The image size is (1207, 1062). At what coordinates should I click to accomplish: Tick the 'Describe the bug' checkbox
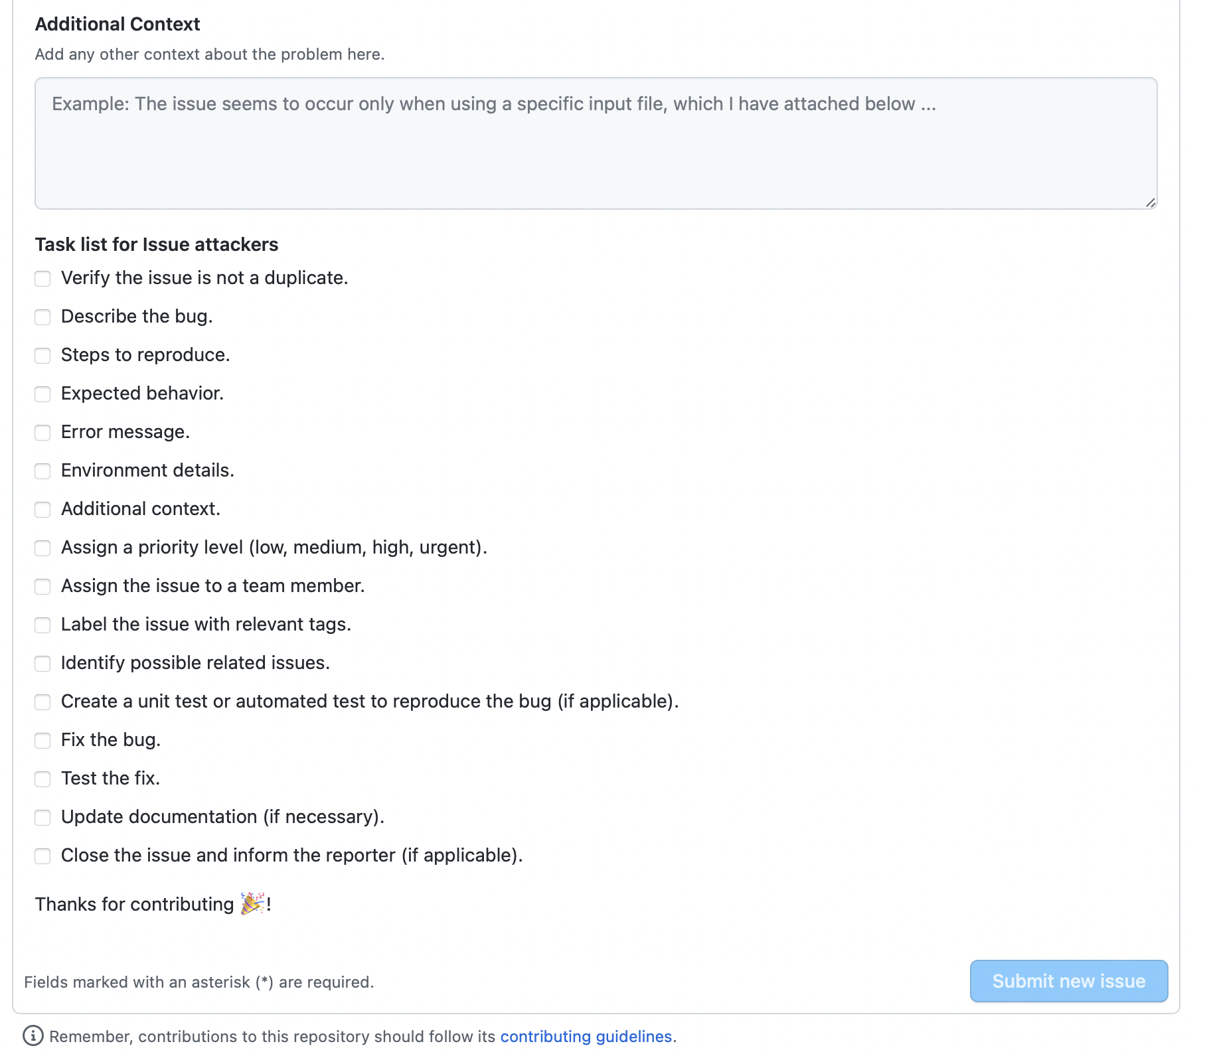(x=42, y=317)
